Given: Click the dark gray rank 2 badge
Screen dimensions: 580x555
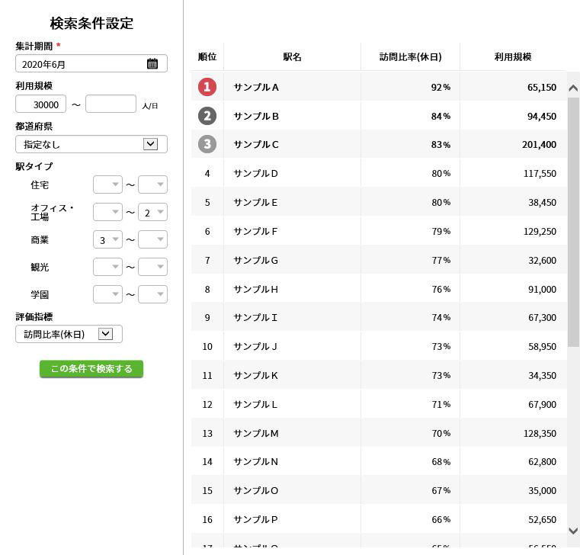Looking at the screenshot, I should [207, 116].
